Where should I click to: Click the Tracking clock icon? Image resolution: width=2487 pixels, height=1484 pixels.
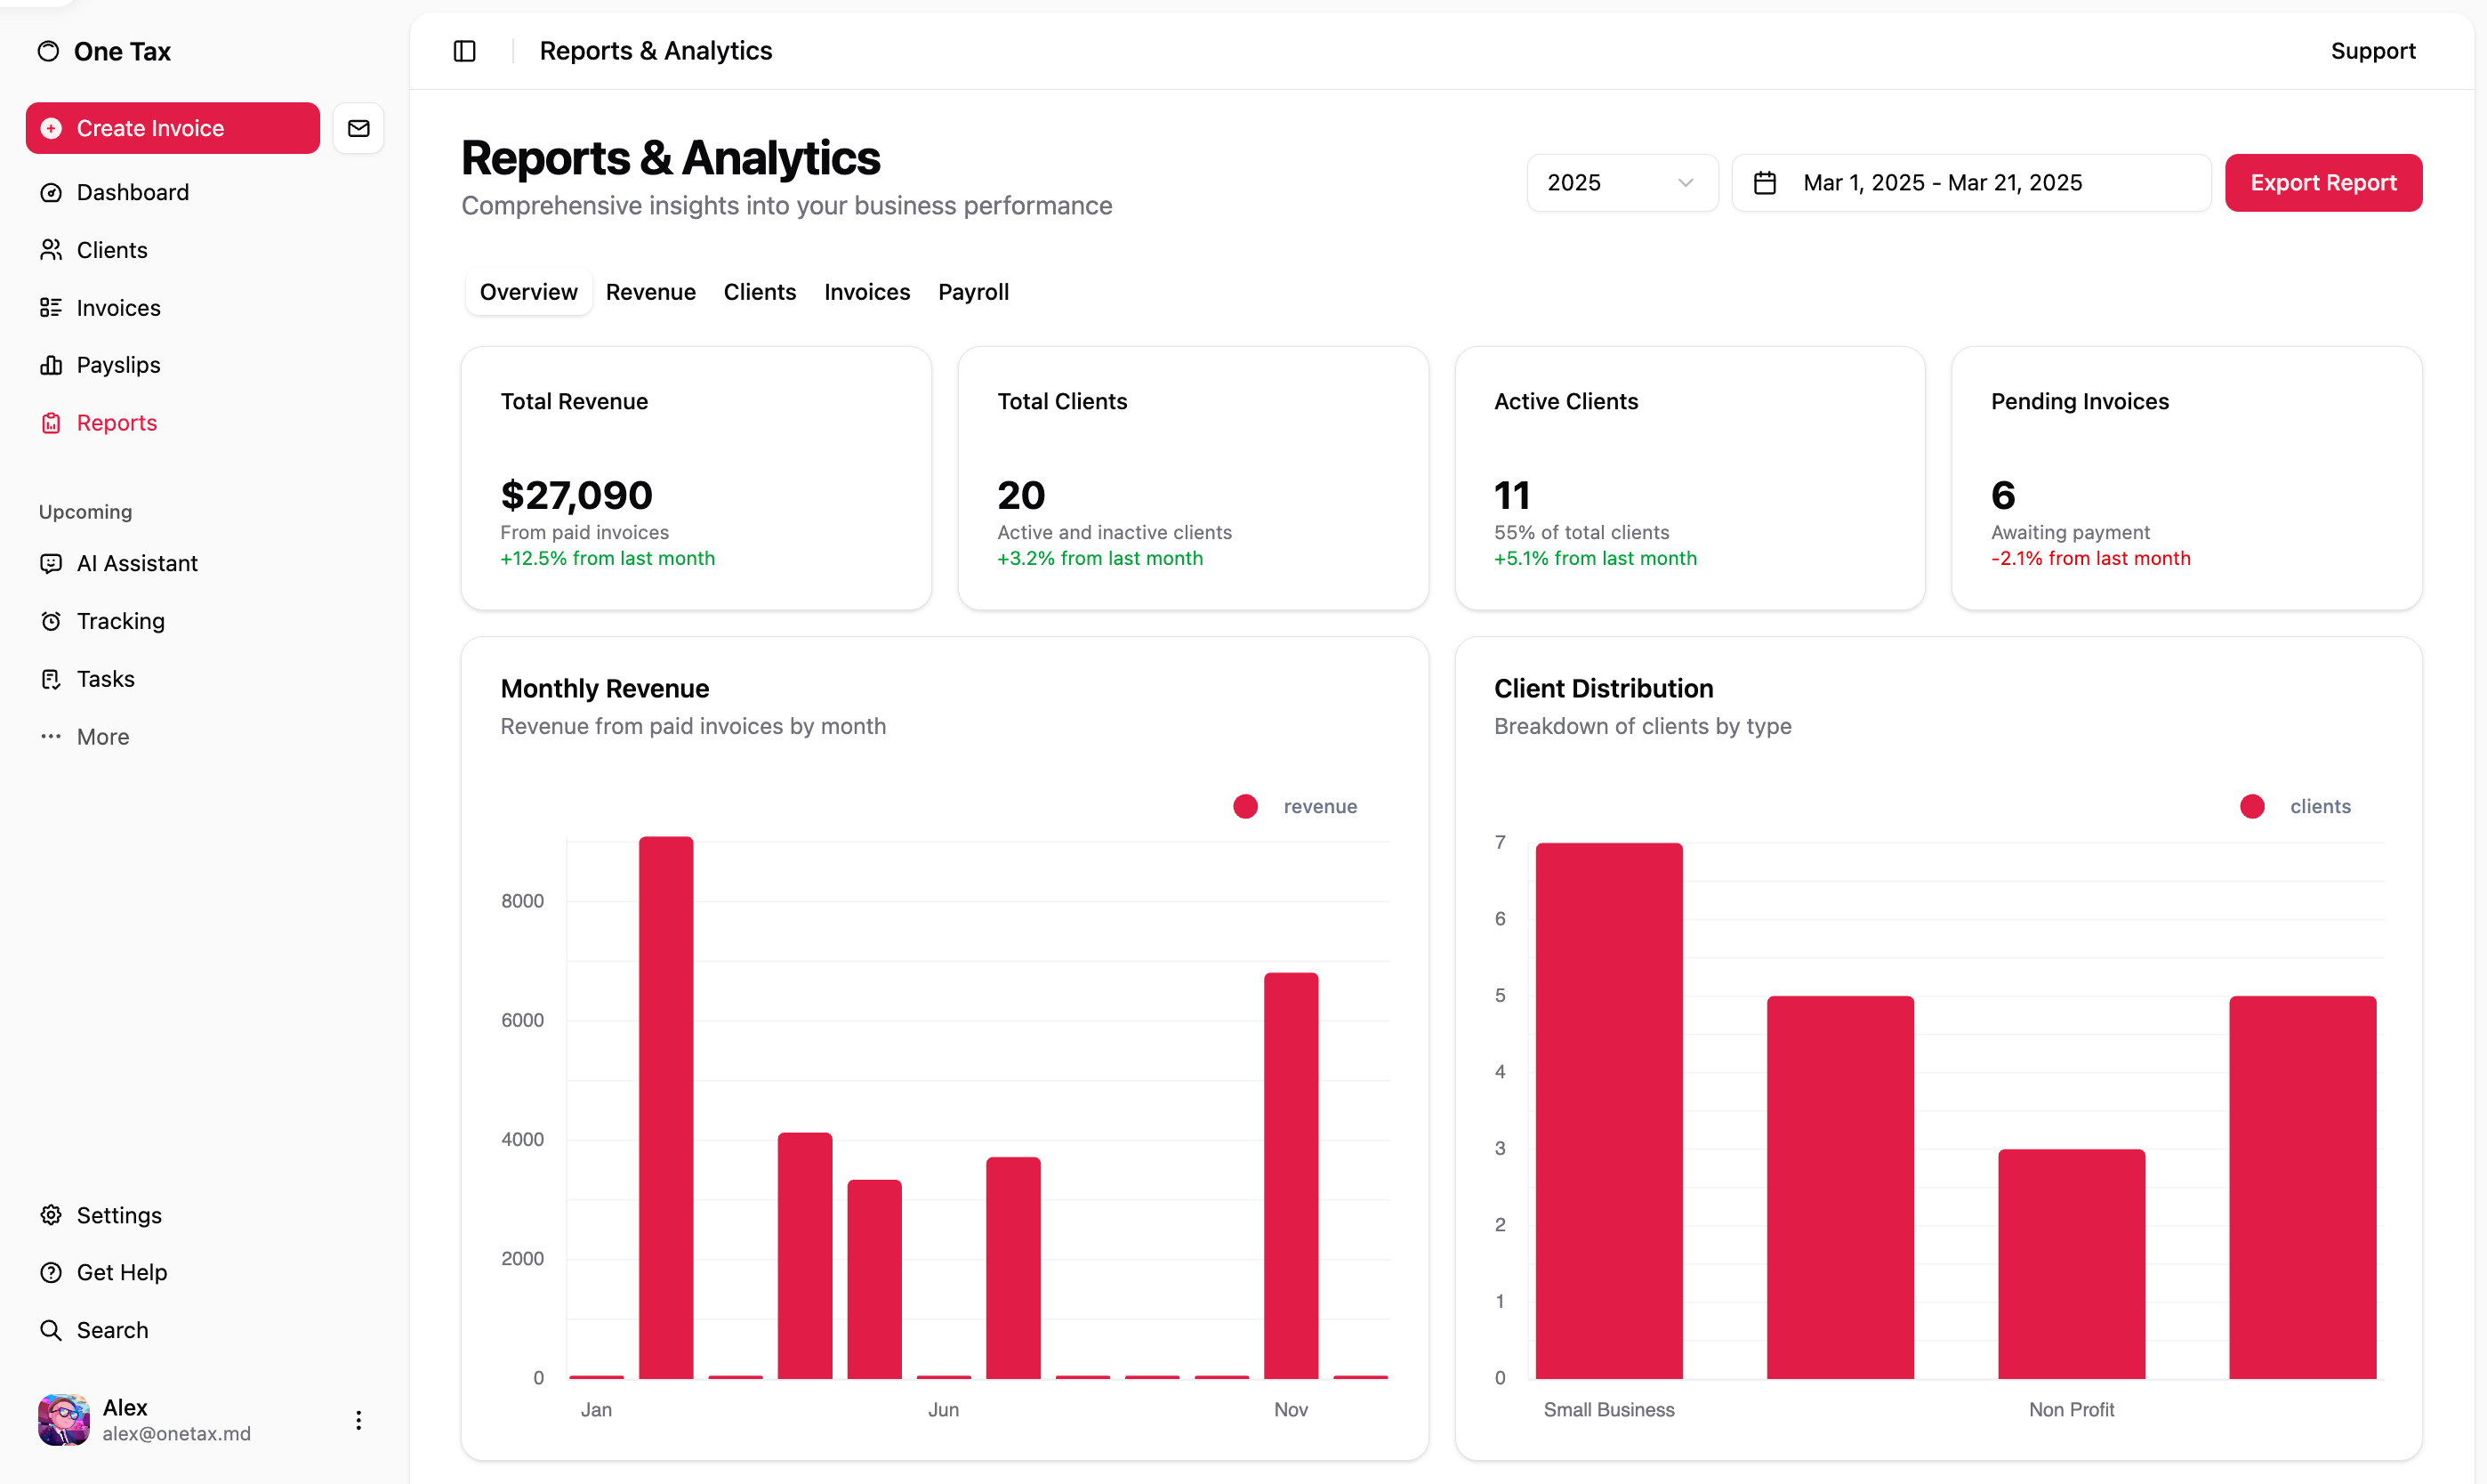click(x=51, y=621)
